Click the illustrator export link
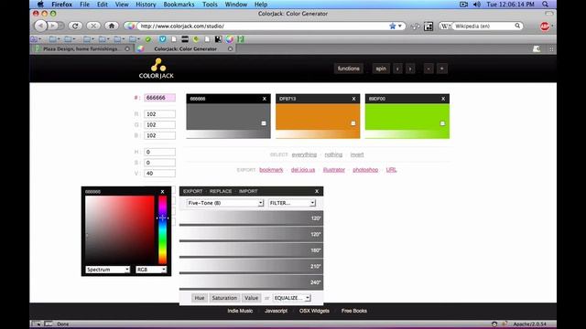586x329 pixels. (x=333, y=170)
